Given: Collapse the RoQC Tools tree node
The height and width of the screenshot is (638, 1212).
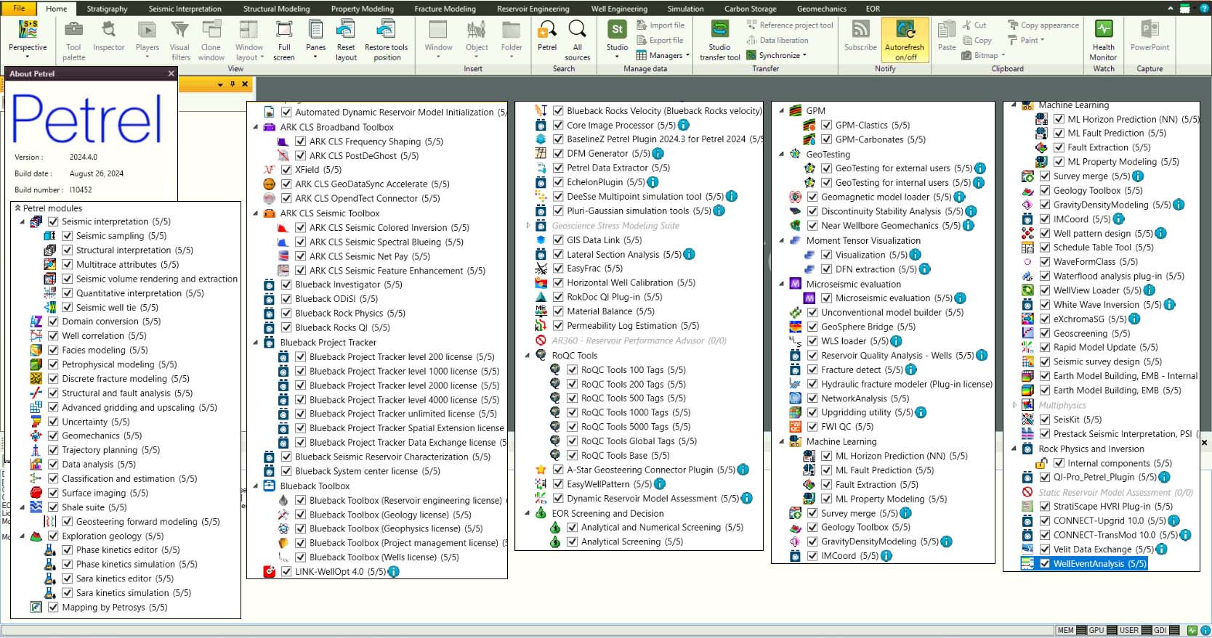Looking at the screenshot, I should [528, 356].
